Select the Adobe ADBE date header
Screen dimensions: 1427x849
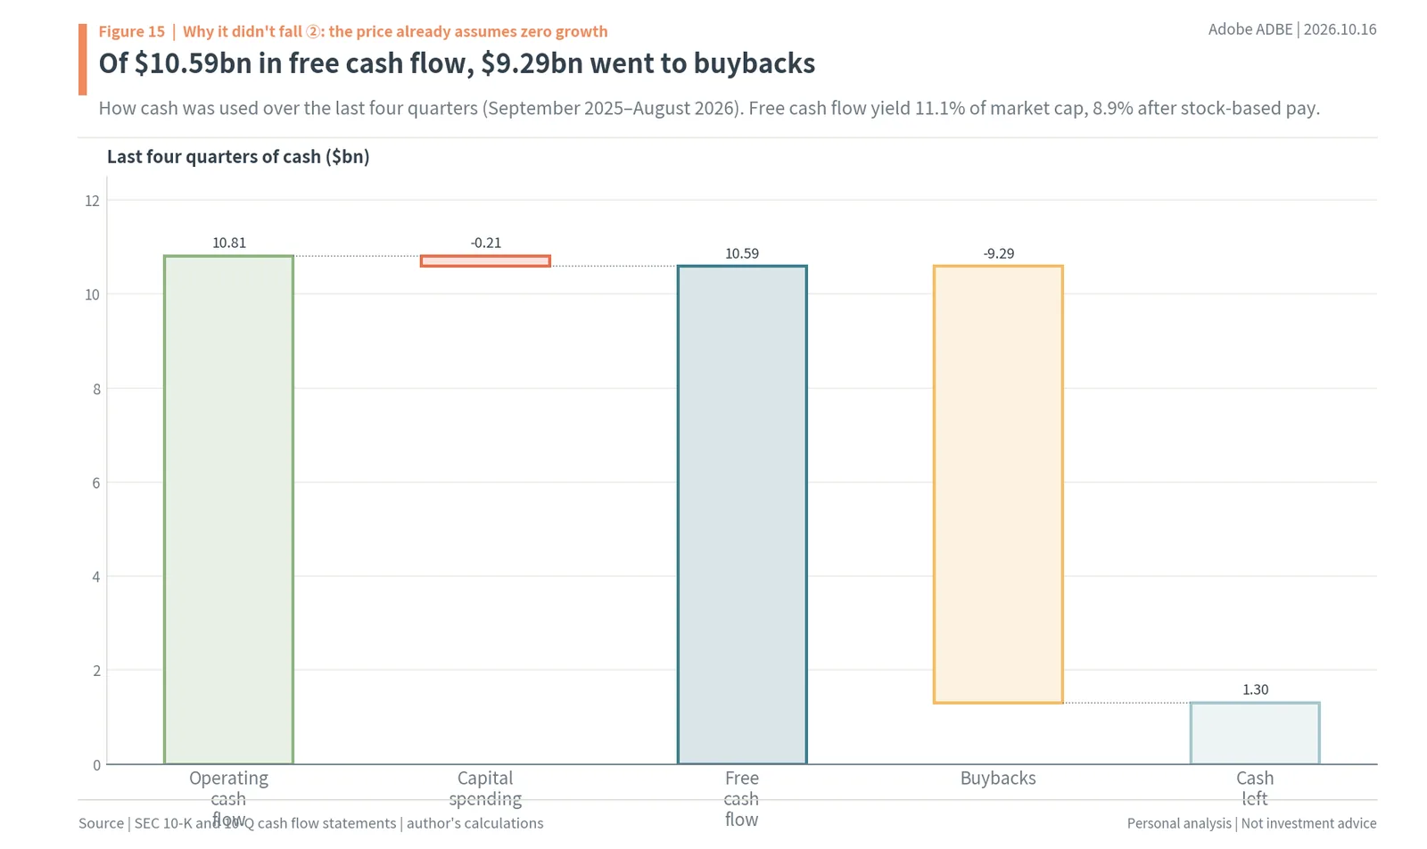point(1292,29)
